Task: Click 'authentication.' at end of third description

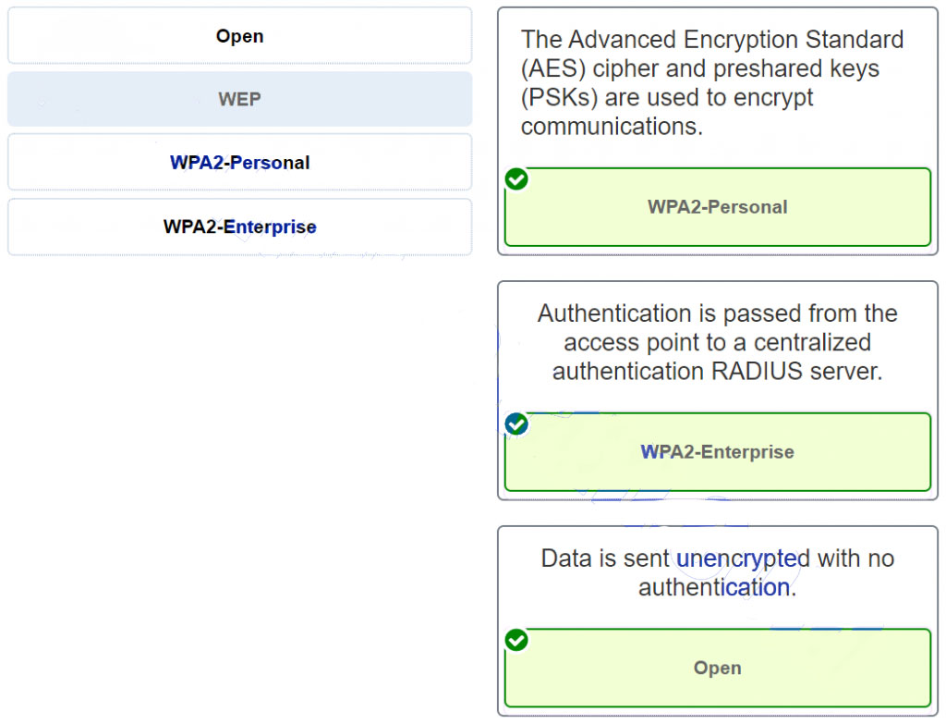Action: 717,587
